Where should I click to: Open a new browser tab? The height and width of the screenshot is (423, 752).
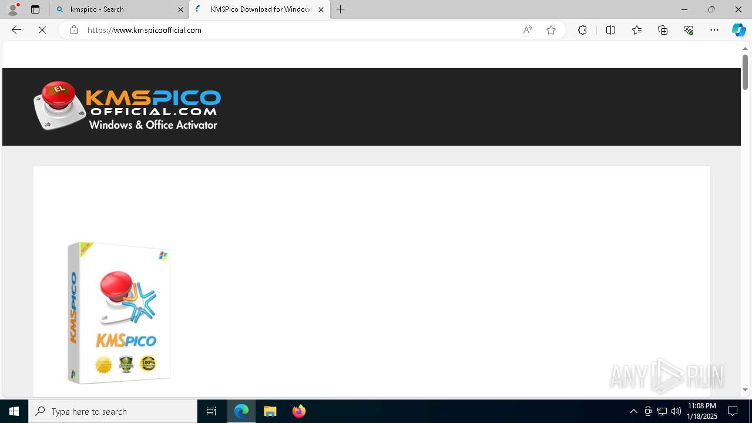(341, 9)
